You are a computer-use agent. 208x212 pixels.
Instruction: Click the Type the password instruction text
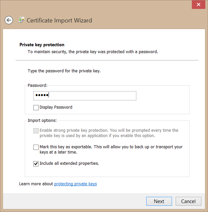click(64, 71)
